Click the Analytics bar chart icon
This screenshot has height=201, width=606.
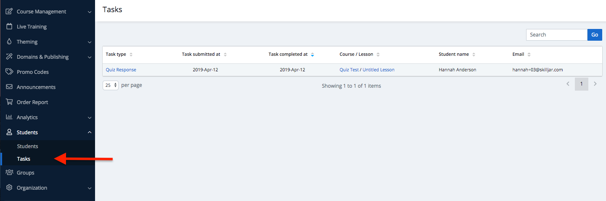(9, 117)
